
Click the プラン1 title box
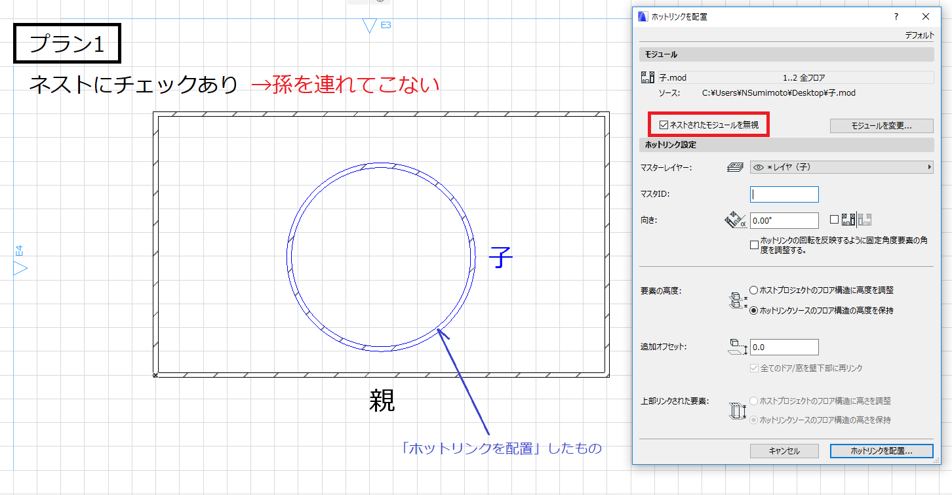(68, 44)
